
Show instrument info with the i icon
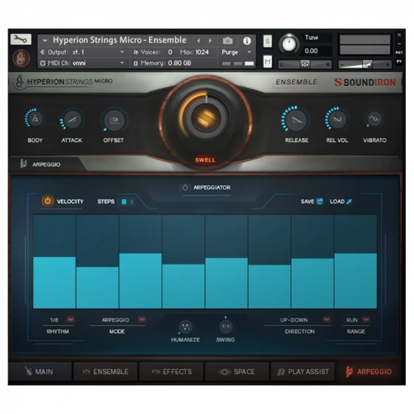(x=247, y=41)
